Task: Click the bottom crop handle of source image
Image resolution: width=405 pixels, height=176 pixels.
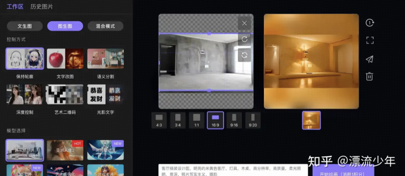Action: click(209, 90)
